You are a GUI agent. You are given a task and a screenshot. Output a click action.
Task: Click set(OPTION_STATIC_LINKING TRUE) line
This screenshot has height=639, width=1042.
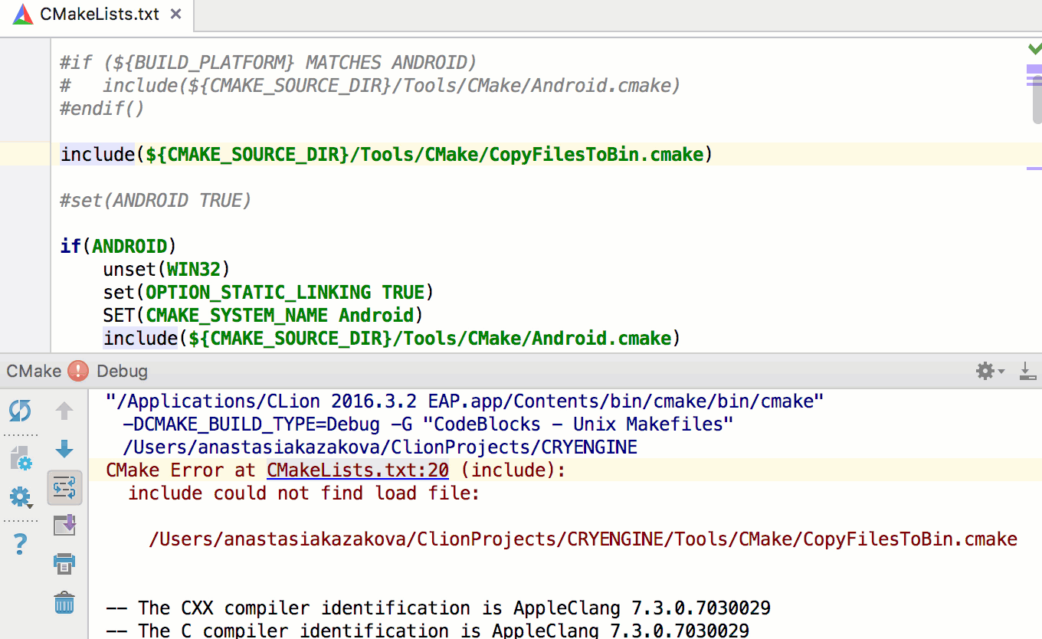(x=269, y=293)
